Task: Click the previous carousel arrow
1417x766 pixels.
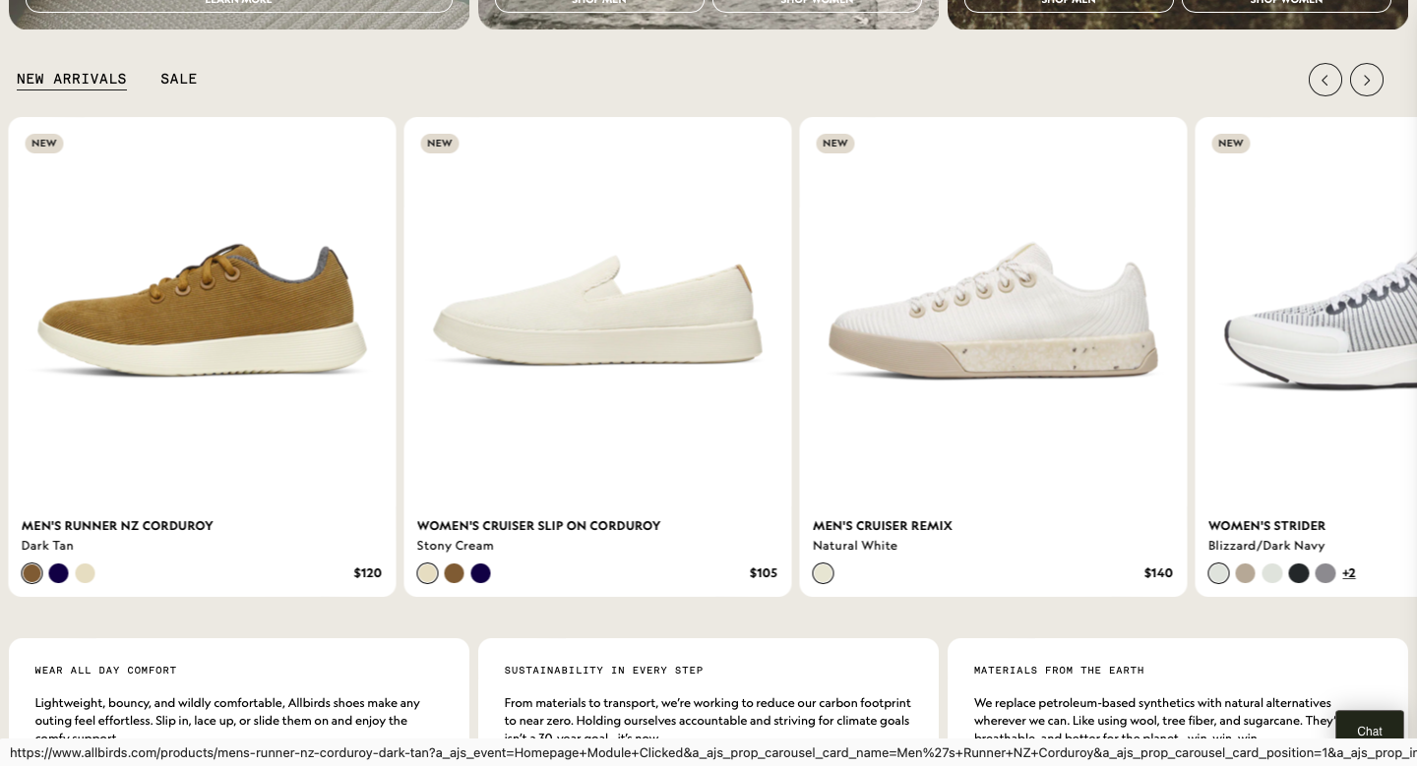Action: pos(1325,80)
